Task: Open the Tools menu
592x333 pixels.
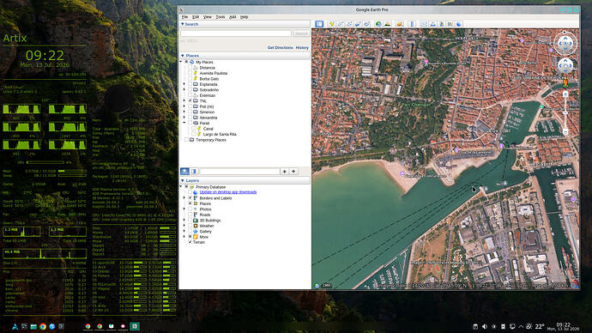Action: 220,17
